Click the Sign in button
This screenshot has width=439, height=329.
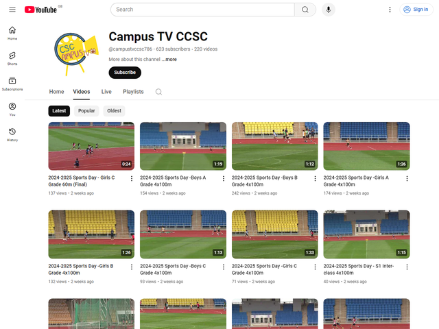tap(416, 10)
